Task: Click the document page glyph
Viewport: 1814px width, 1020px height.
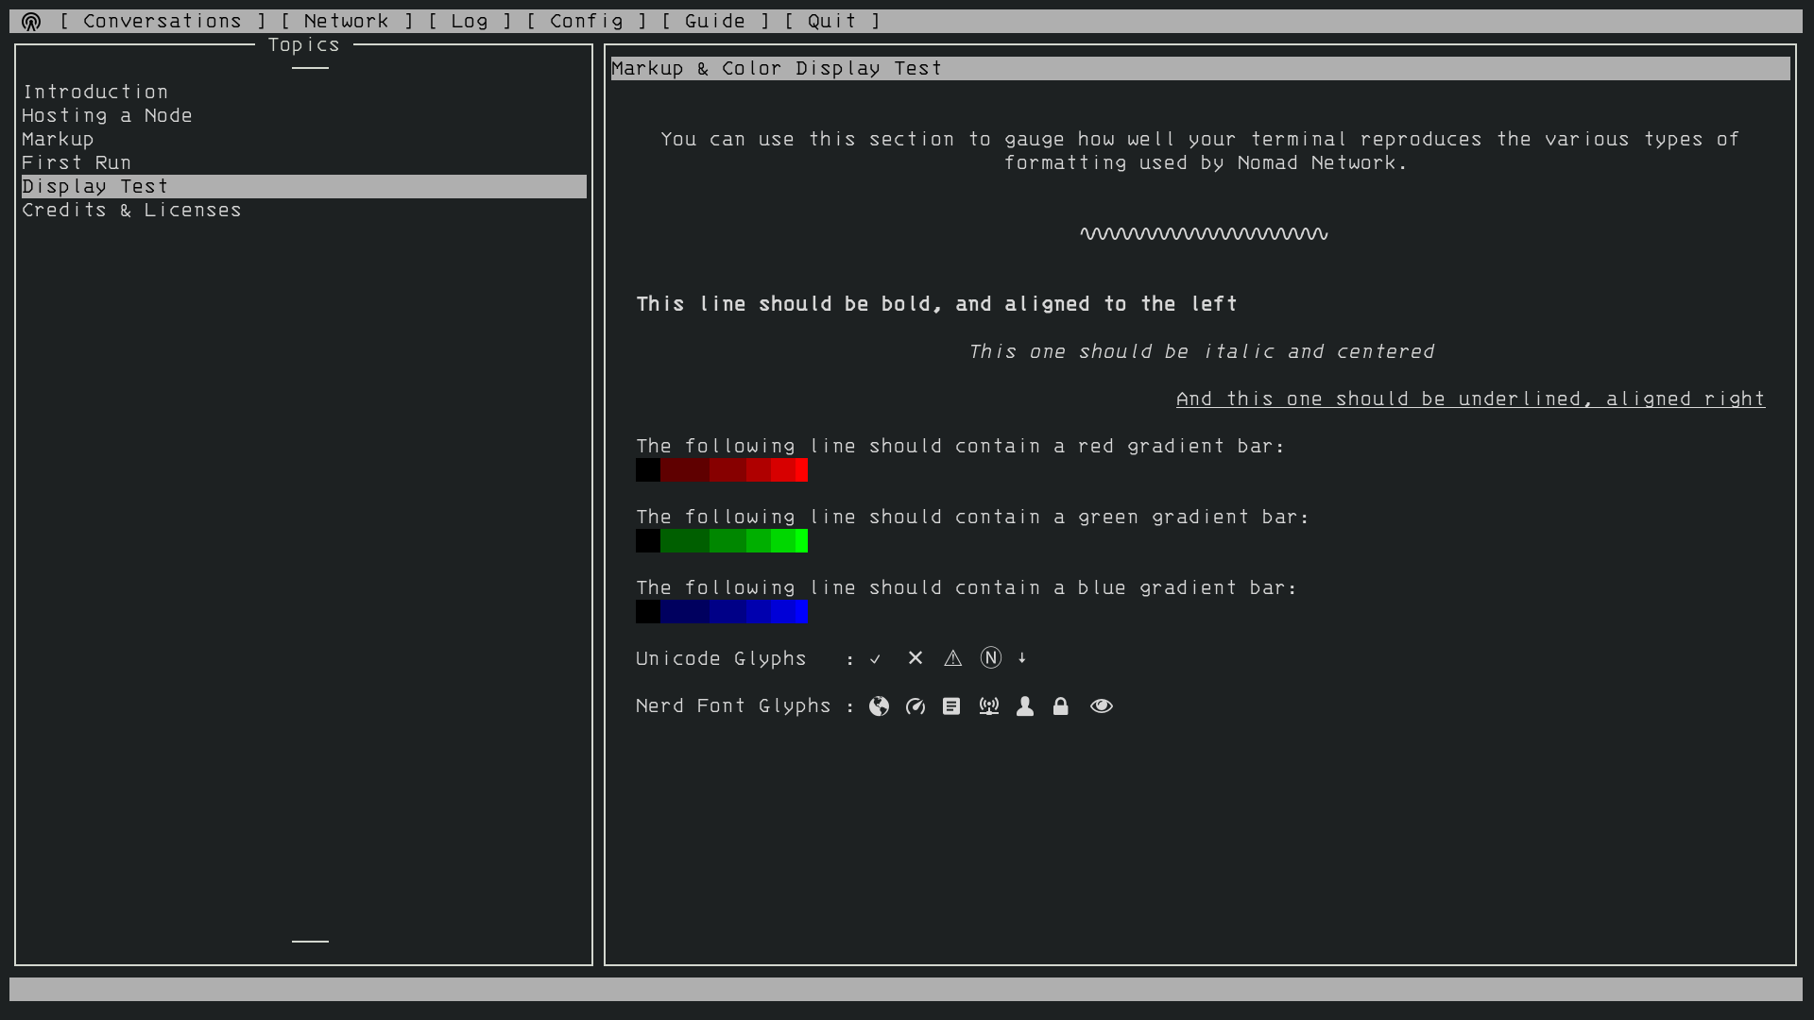Action: pos(951,706)
